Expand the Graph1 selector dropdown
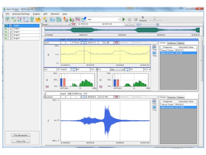This screenshot has width=206, height=155. click(x=70, y=24)
